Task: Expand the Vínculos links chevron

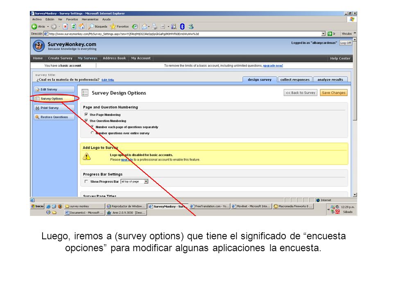Action: 355,33
